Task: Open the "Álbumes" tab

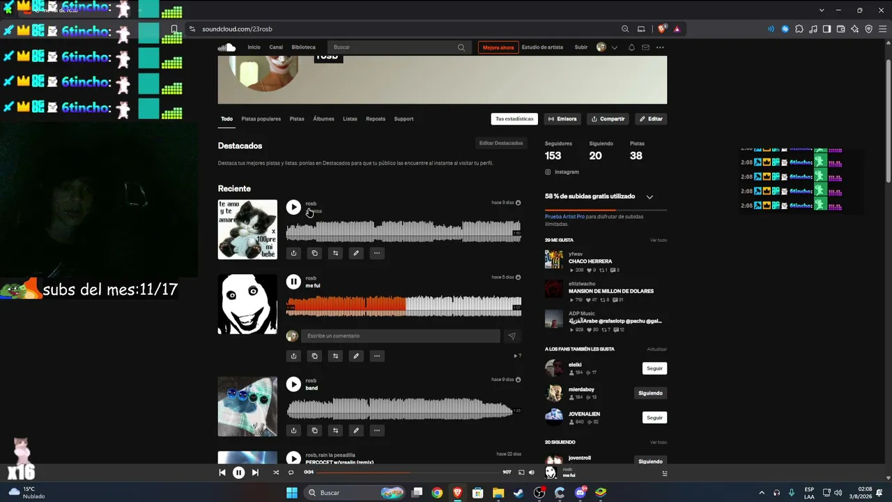Action: (323, 119)
